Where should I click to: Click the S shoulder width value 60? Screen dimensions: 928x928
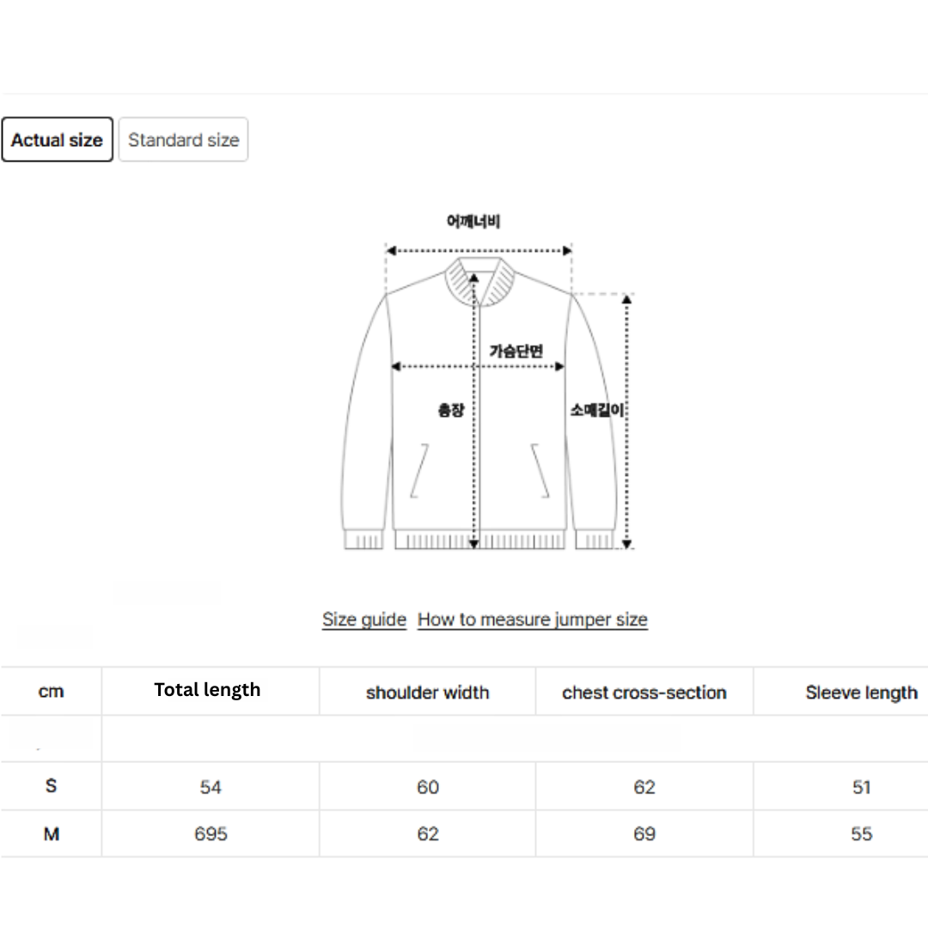pos(427,787)
